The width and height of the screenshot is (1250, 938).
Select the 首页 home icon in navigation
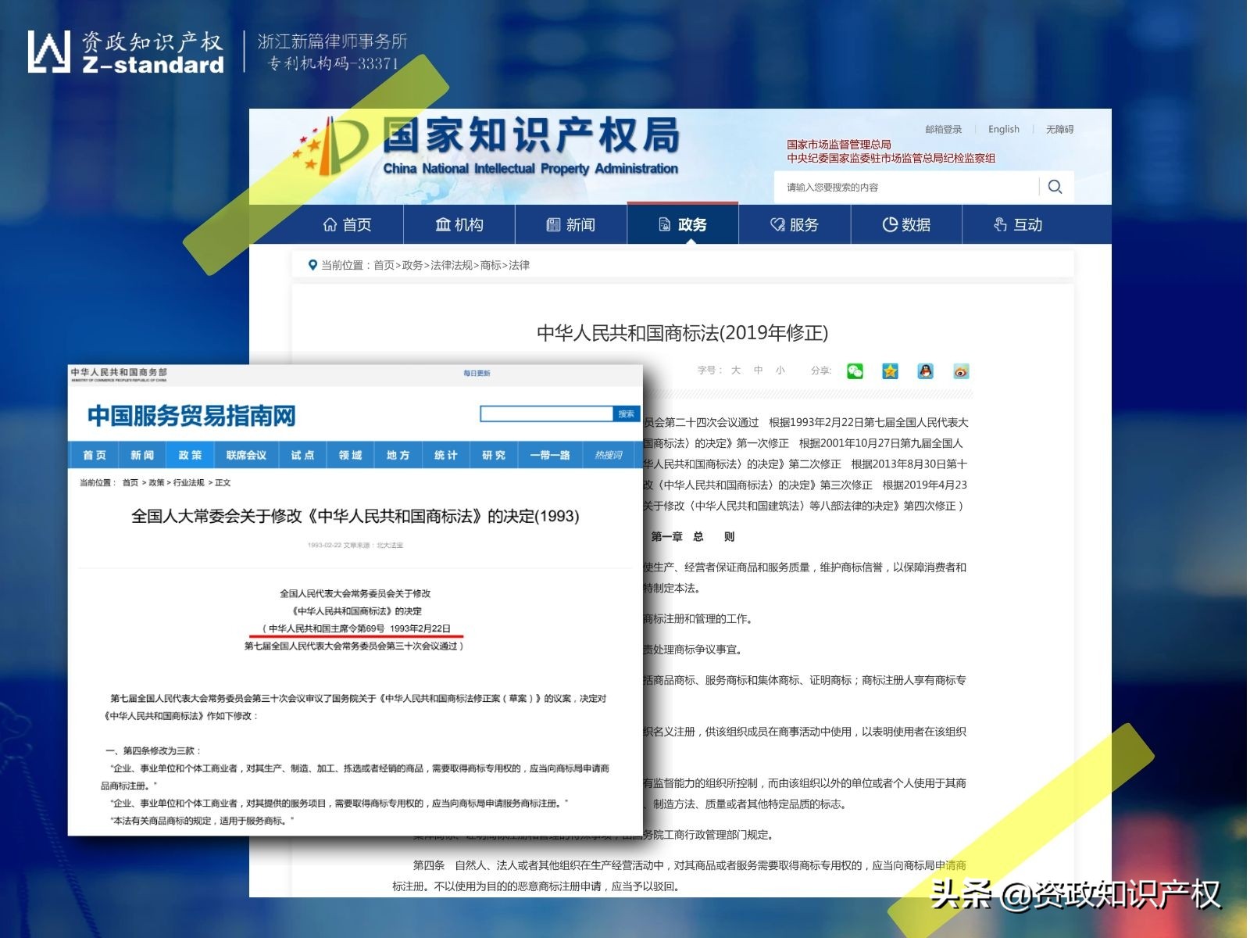tap(331, 225)
